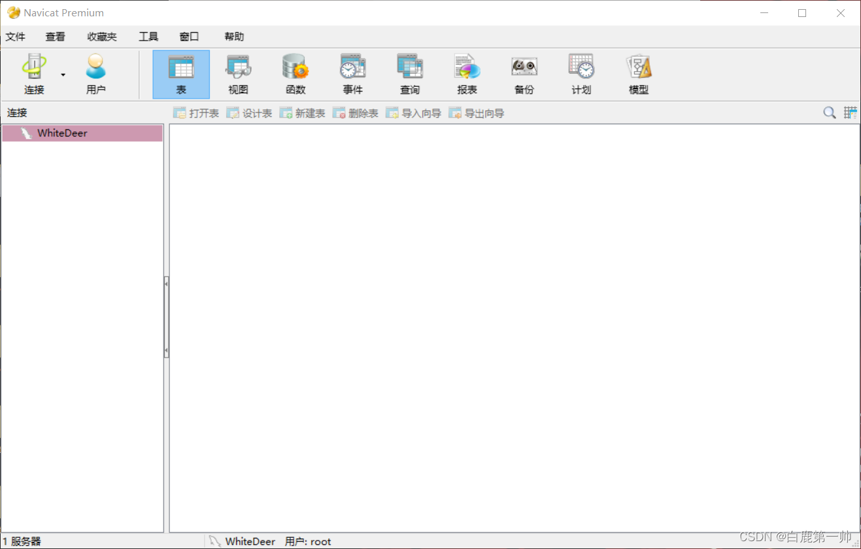The width and height of the screenshot is (861, 549).
Task: Expand the 连接 dropdown arrow
Action: (63, 75)
